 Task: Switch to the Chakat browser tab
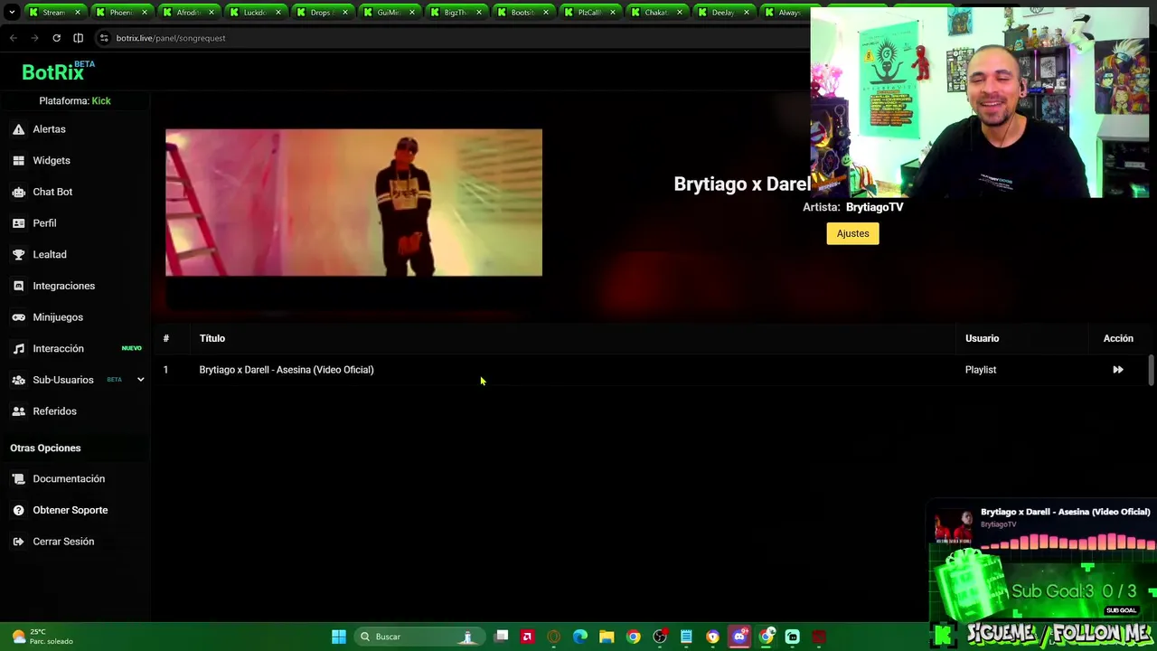click(x=656, y=13)
